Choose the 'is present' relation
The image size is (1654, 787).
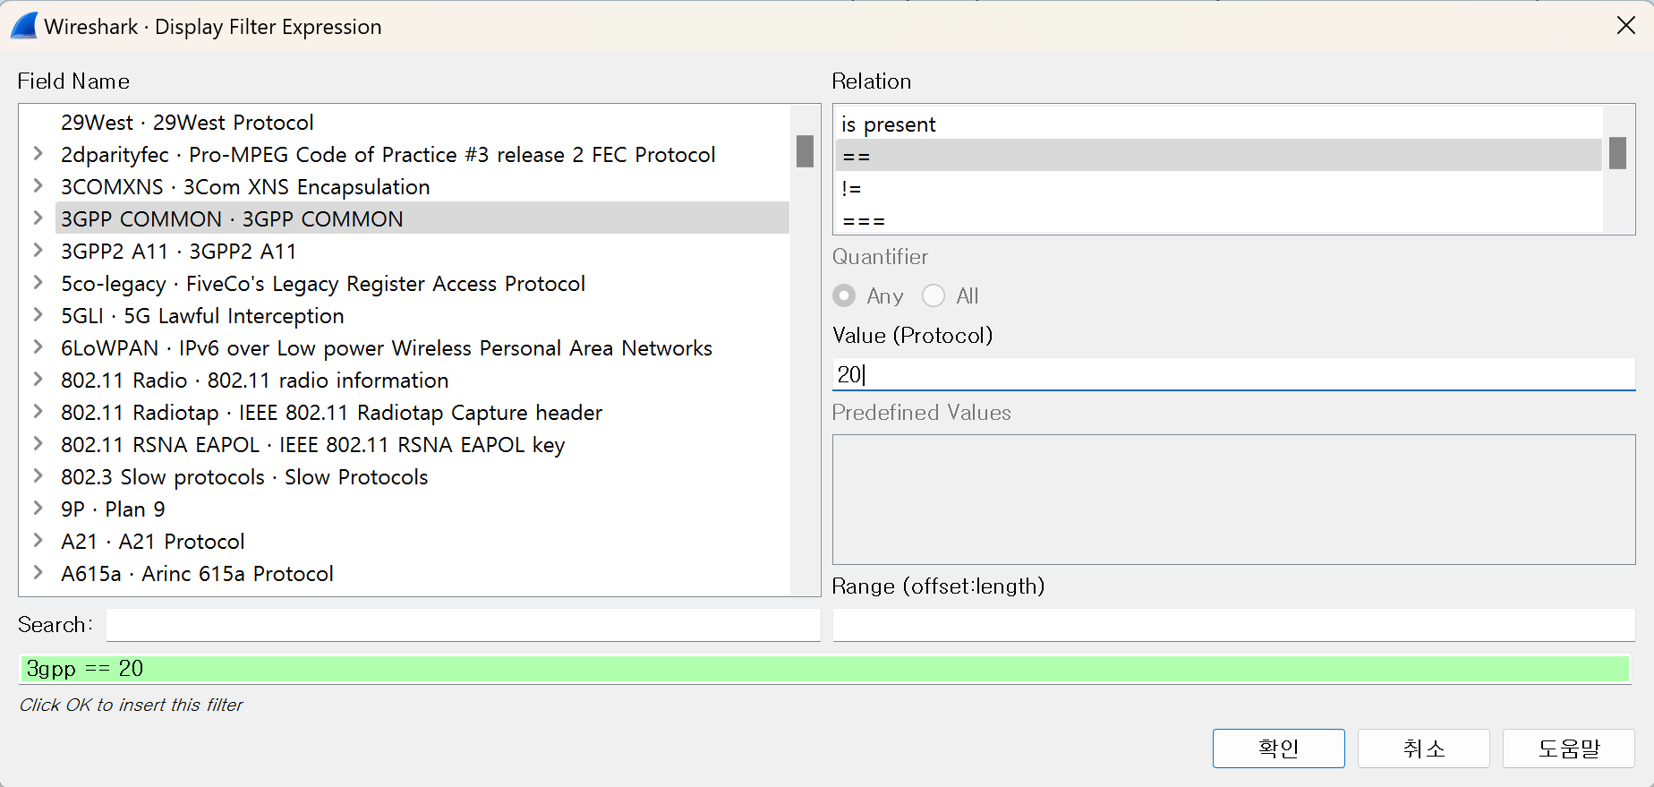[x=1219, y=124]
